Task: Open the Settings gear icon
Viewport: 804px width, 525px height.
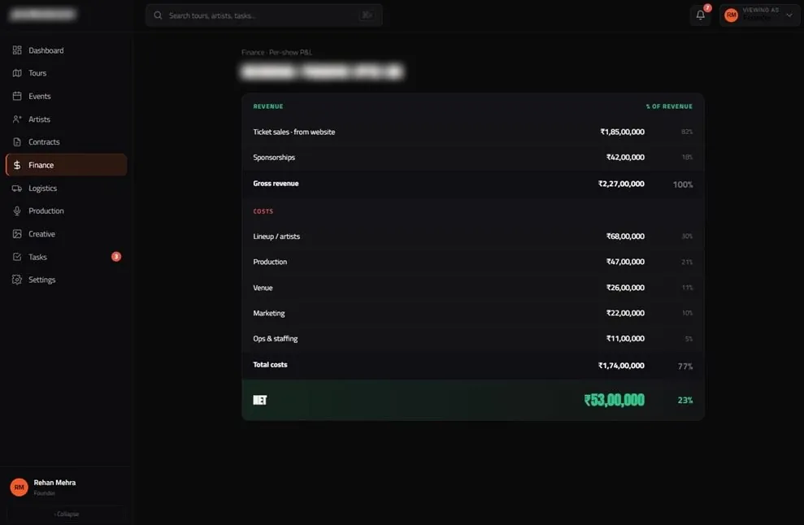Action: coord(17,280)
